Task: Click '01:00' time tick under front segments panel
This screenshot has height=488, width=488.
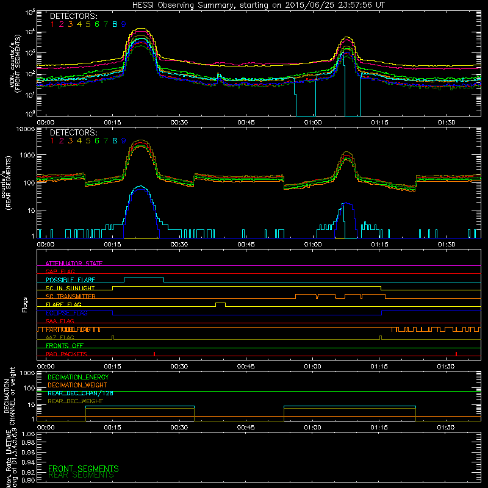Action: pos(313,123)
